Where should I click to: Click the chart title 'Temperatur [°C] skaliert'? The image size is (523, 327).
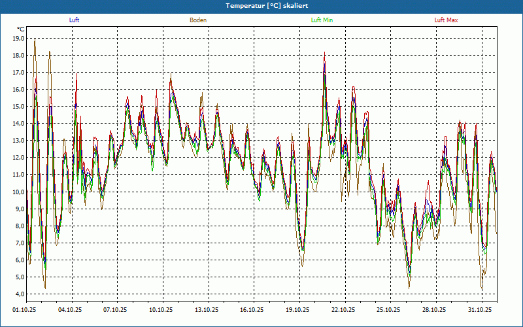pyautogui.click(x=261, y=5)
